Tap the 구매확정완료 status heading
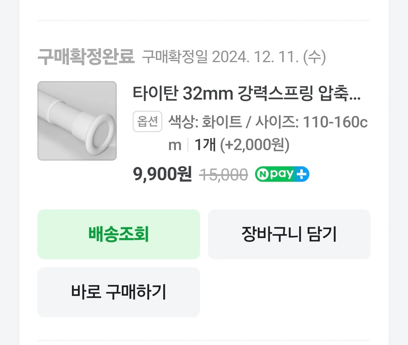The height and width of the screenshot is (345, 408). (86, 57)
